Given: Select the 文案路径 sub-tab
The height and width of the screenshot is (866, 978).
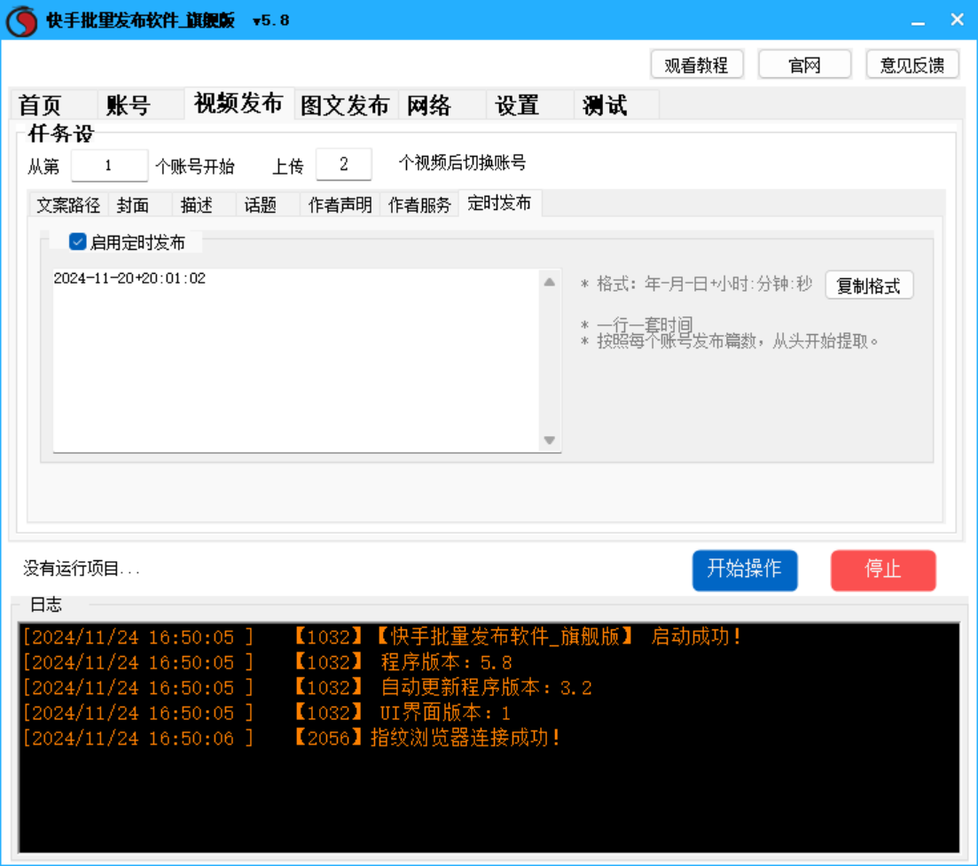Looking at the screenshot, I should point(68,205).
